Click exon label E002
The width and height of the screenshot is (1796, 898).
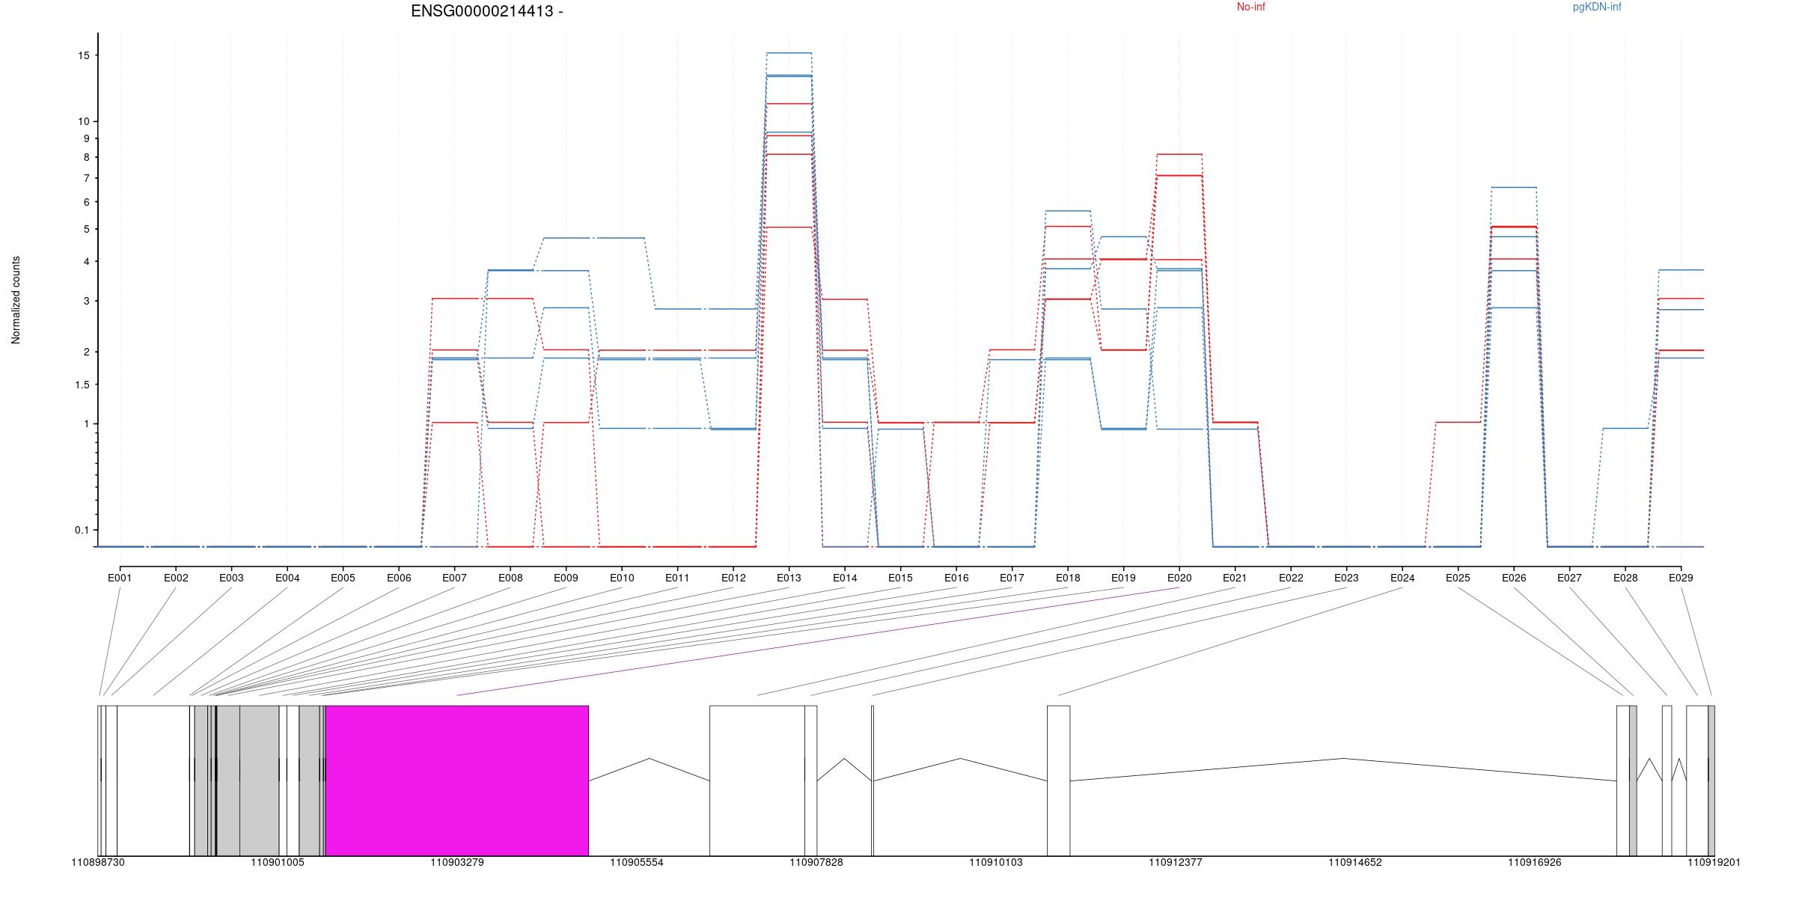[176, 578]
